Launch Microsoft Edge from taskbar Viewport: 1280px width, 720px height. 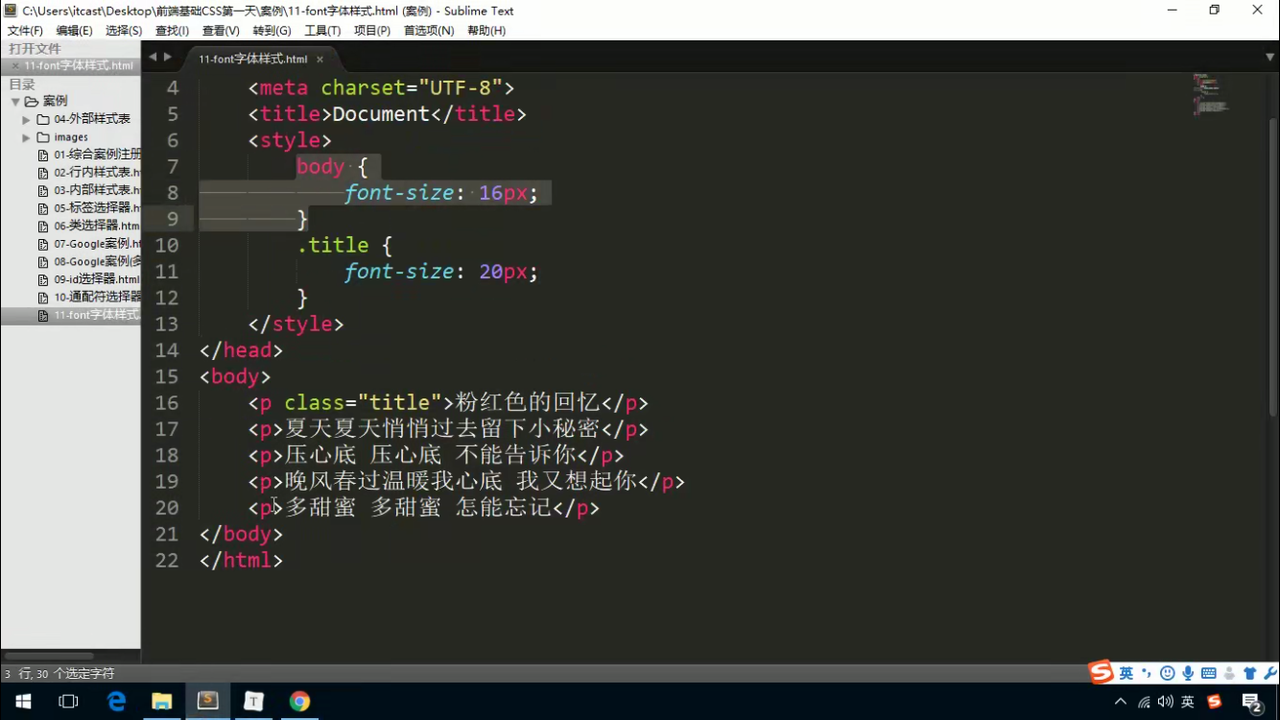(116, 702)
